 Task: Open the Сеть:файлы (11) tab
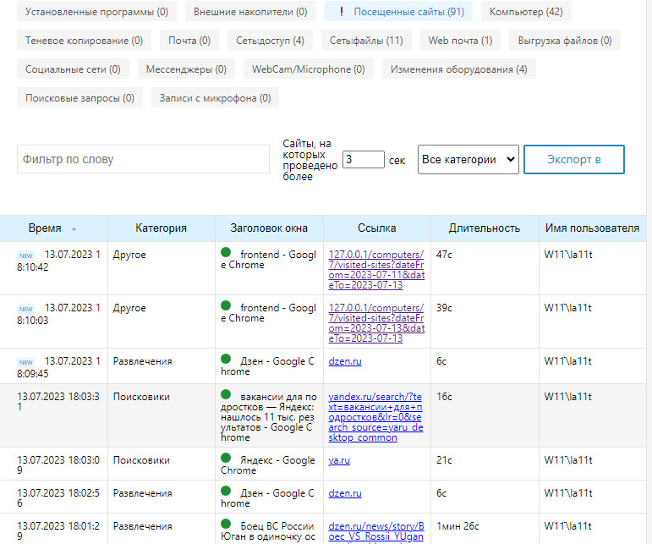click(366, 41)
